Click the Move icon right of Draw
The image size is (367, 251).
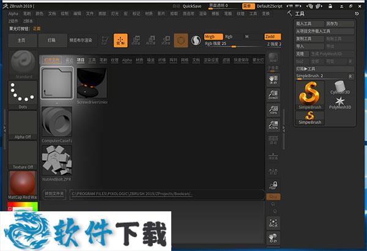(136, 40)
